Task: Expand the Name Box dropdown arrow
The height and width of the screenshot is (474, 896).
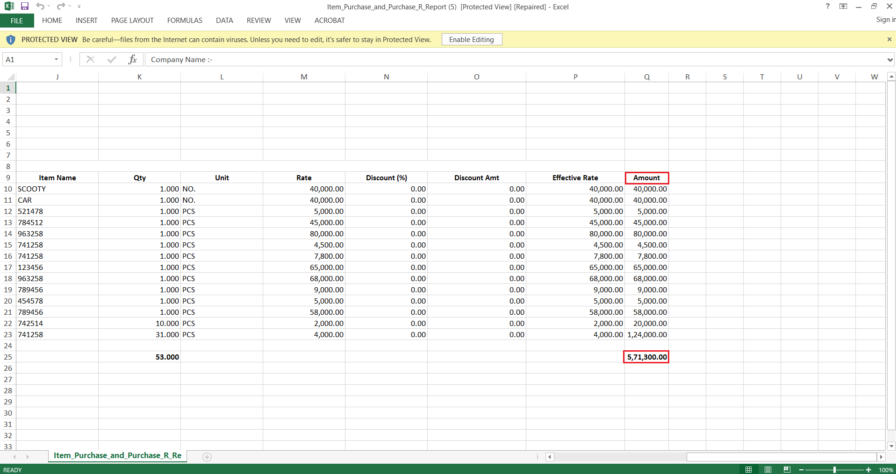Action: (x=56, y=60)
